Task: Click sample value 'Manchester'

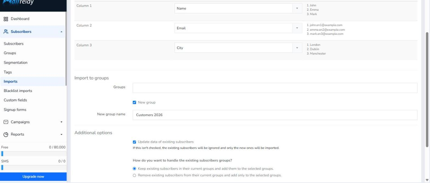Action: coord(318,54)
